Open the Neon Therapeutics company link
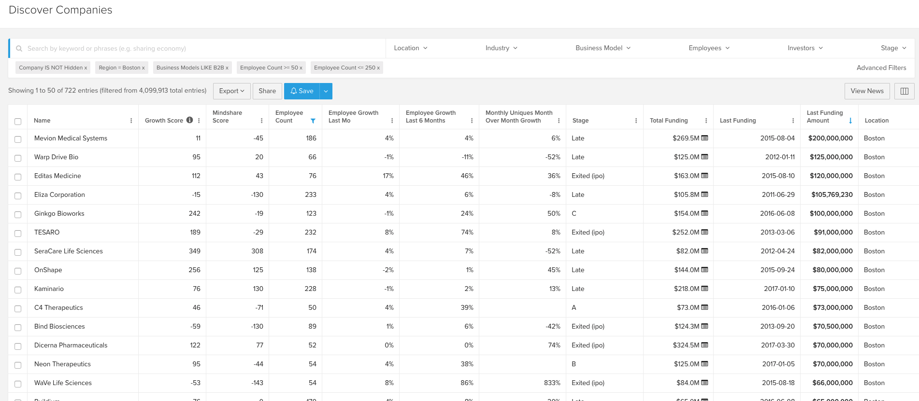Image resolution: width=919 pixels, height=401 pixels. pyautogui.click(x=62, y=364)
